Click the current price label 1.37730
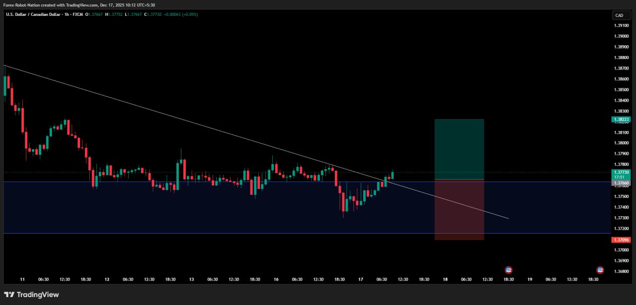Screen dimensions: 636x305 tap(622, 172)
